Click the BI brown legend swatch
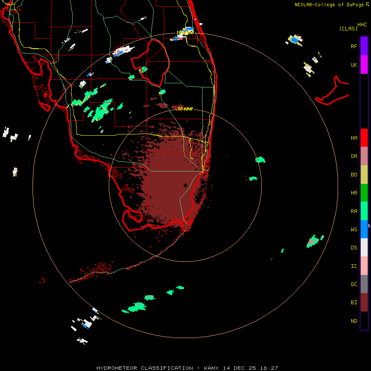The image size is (371, 371). click(364, 303)
